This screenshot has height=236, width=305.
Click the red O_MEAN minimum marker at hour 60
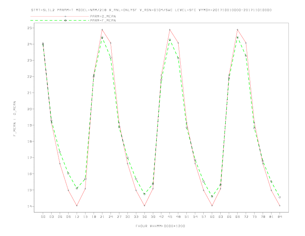[x=212, y=206]
